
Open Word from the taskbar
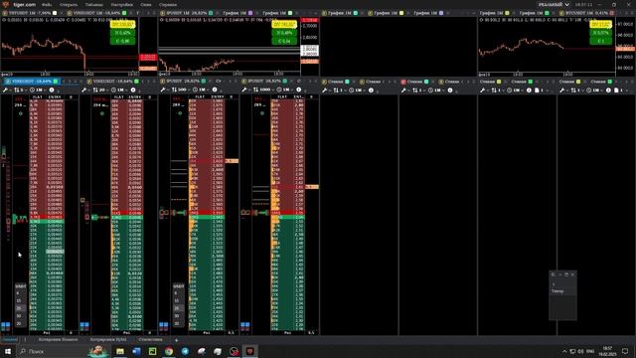click(136, 351)
